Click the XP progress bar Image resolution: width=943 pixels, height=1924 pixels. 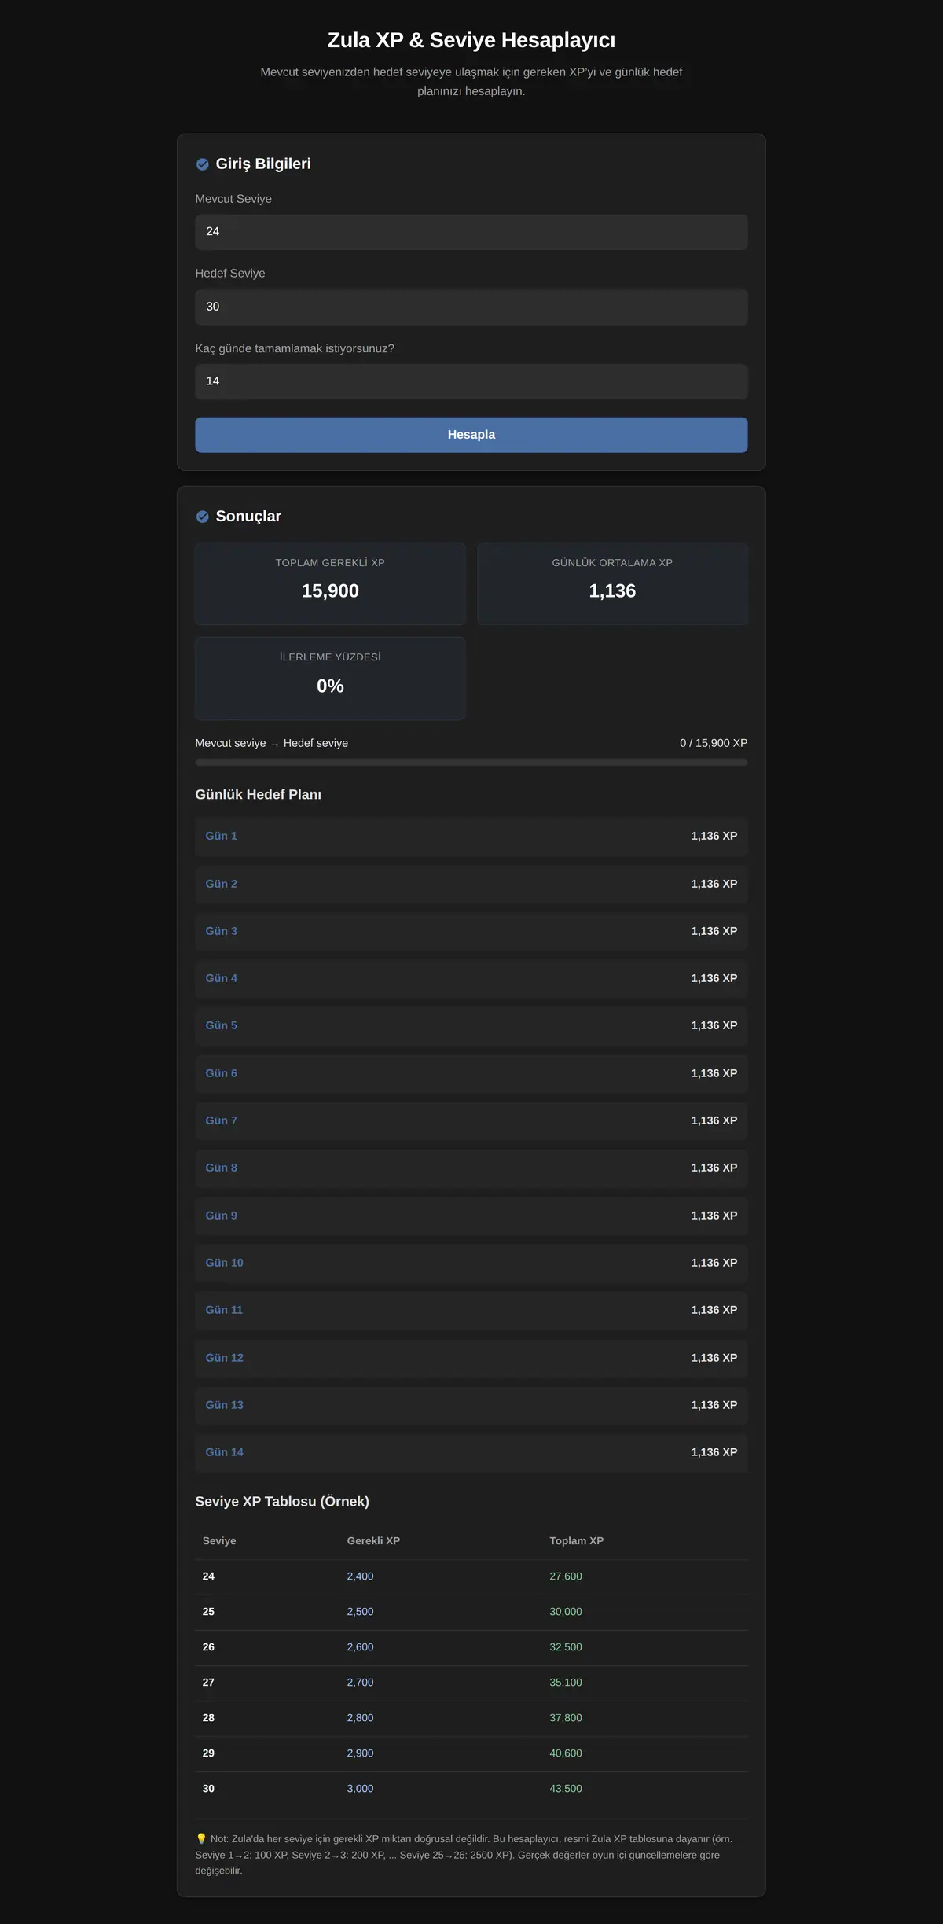click(472, 762)
